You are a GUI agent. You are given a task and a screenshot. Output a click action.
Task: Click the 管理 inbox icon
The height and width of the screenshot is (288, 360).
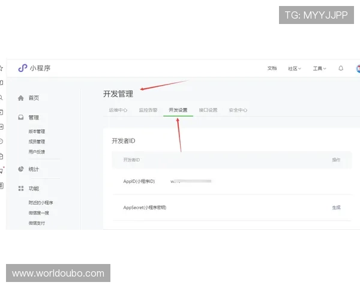click(20, 118)
